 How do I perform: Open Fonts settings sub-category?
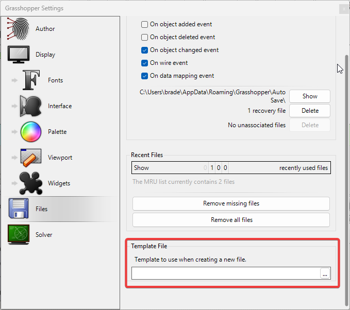55,80
